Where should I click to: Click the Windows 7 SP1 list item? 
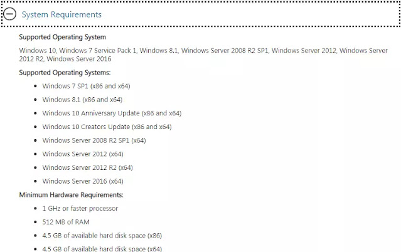[86, 86]
